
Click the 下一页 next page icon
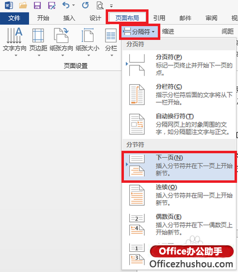[x=137, y=165]
